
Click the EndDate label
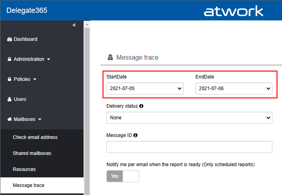click(x=205, y=77)
